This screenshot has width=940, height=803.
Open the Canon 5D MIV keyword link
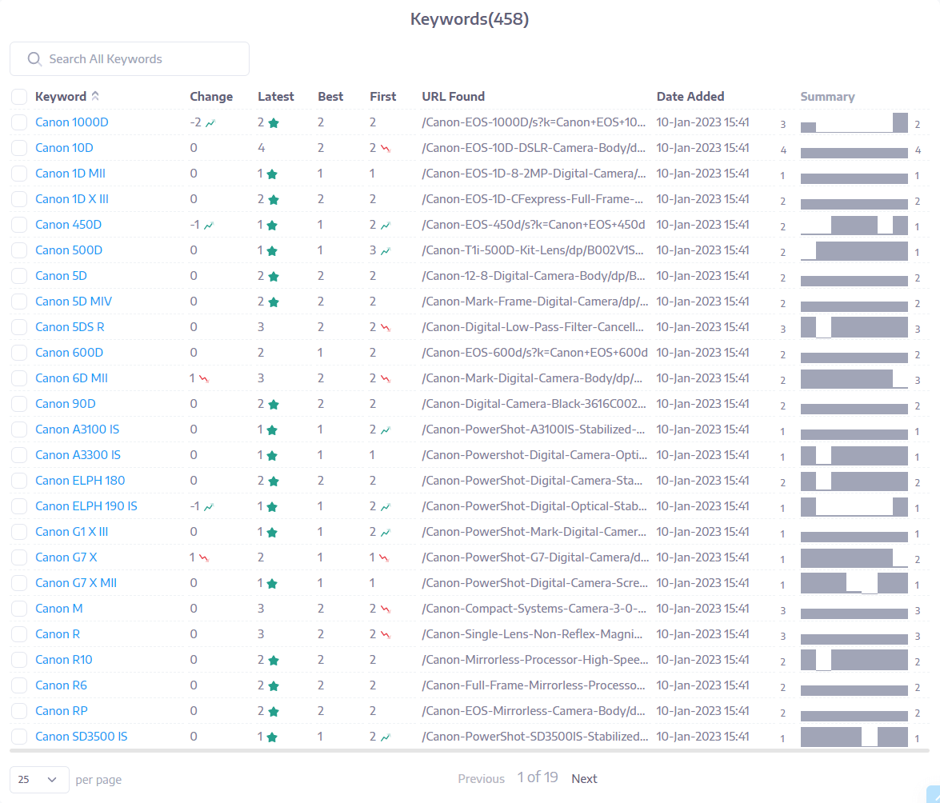click(73, 302)
